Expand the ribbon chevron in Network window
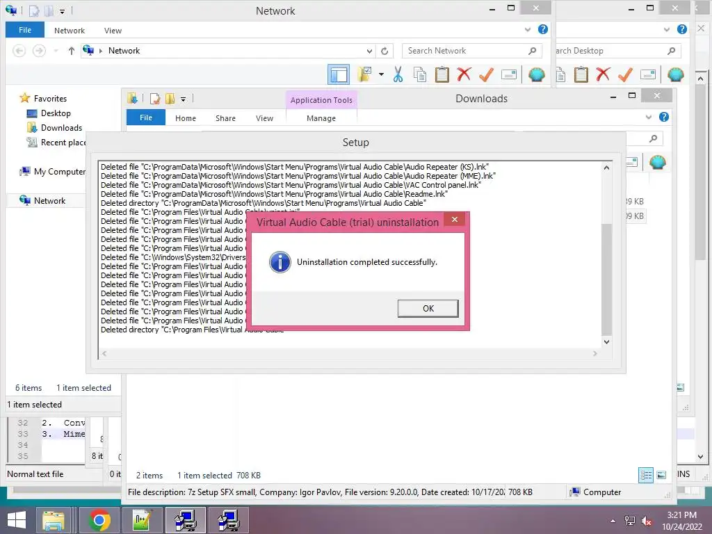The height and width of the screenshot is (534, 712). point(528,29)
